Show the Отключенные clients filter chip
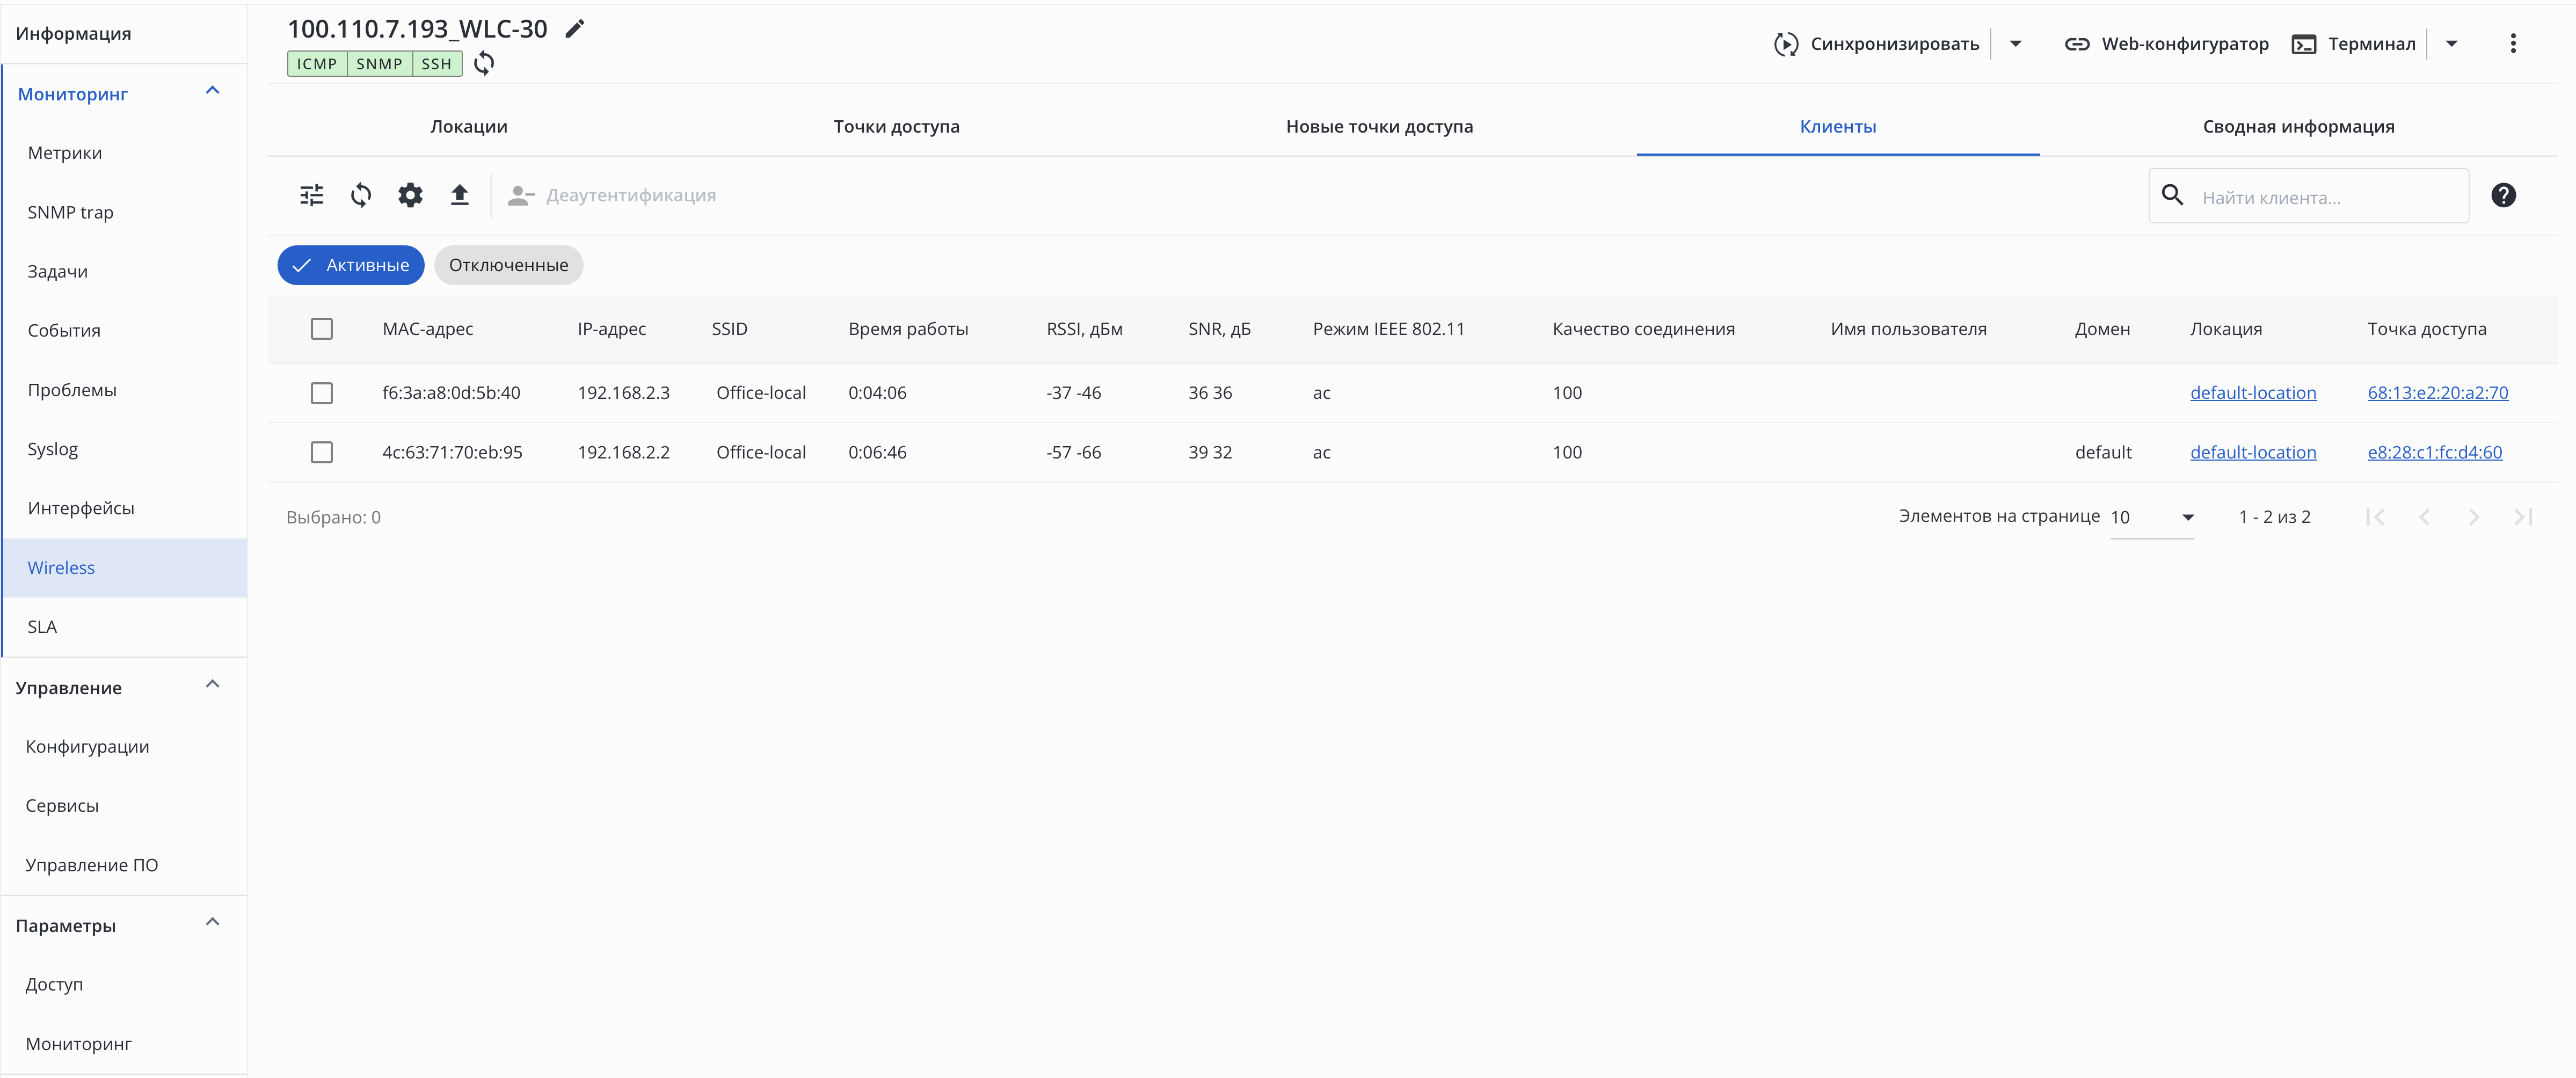Screen dimensions: 2576x1078 point(508,265)
